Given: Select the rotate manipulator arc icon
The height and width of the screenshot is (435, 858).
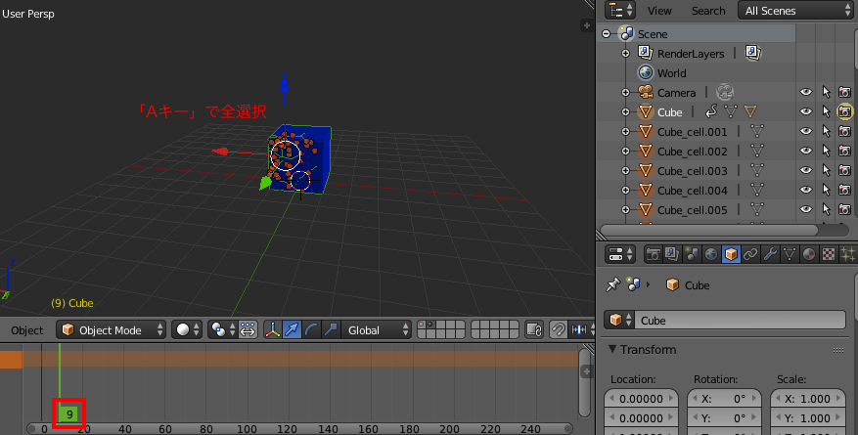Looking at the screenshot, I should (x=311, y=329).
